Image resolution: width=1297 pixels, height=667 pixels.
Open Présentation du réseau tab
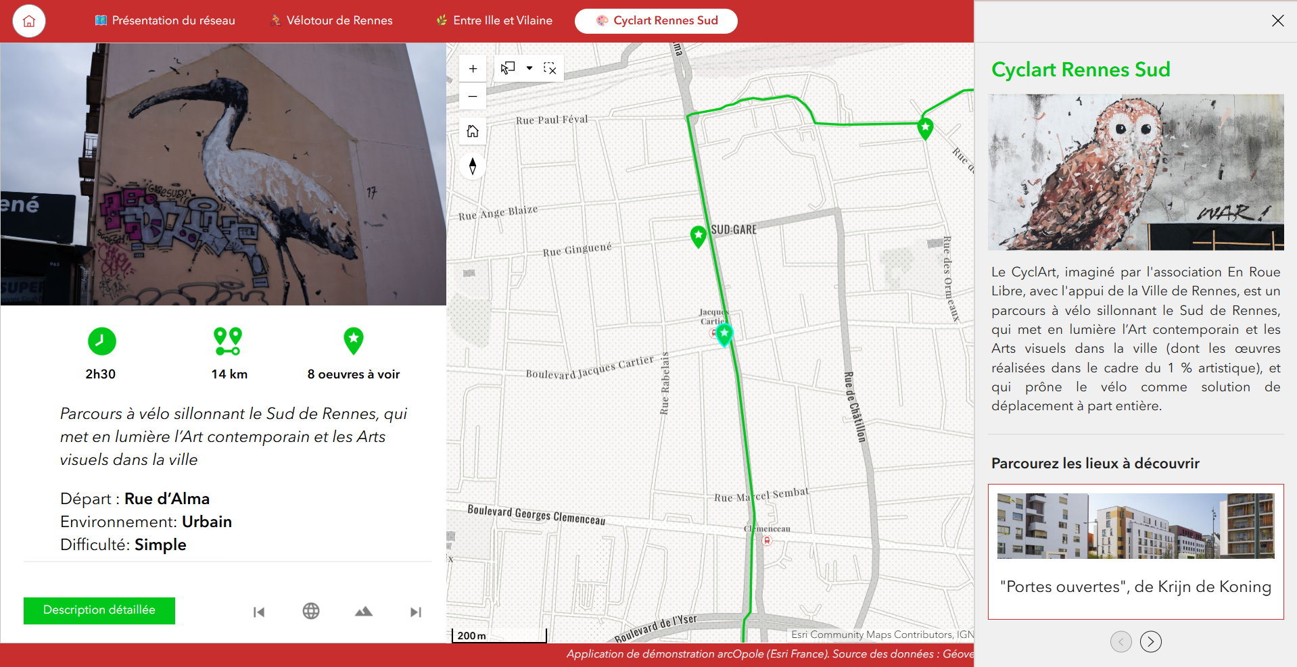(165, 21)
